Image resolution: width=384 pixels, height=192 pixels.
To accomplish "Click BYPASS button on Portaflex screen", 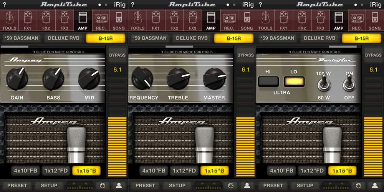I will tap(373, 55).
